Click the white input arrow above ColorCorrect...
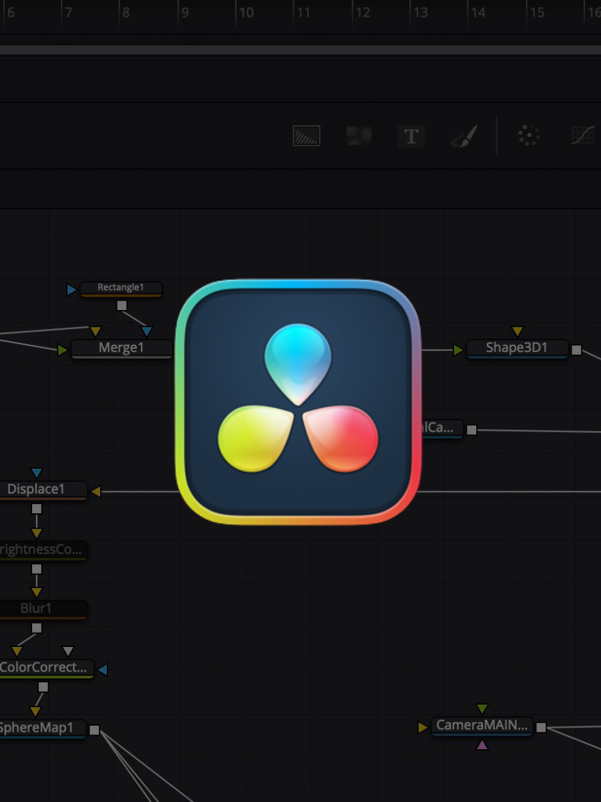Screen dimensions: 601x802 [x=67, y=651]
